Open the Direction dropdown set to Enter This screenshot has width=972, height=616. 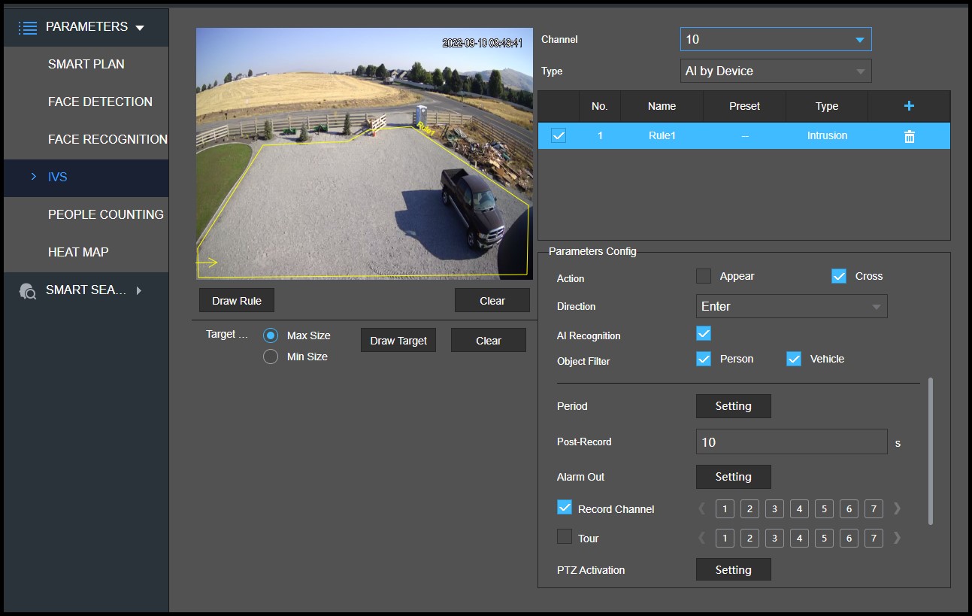tap(792, 306)
